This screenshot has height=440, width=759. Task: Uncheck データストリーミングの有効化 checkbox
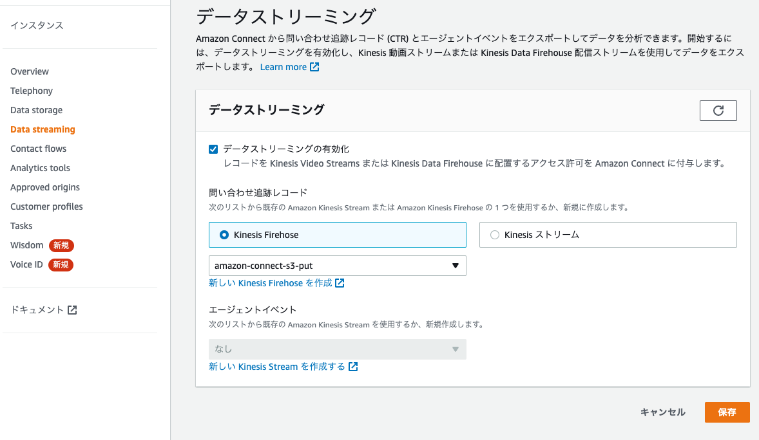[x=213, y=149]
